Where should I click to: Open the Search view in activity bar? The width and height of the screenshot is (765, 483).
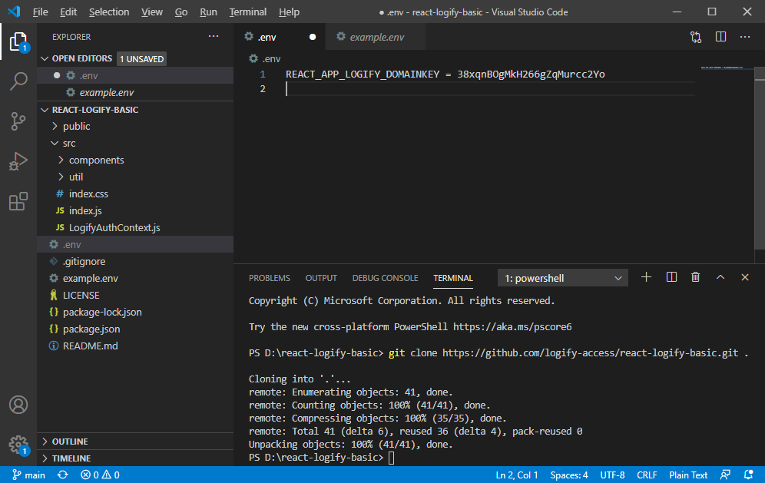[x=18, y=81]
